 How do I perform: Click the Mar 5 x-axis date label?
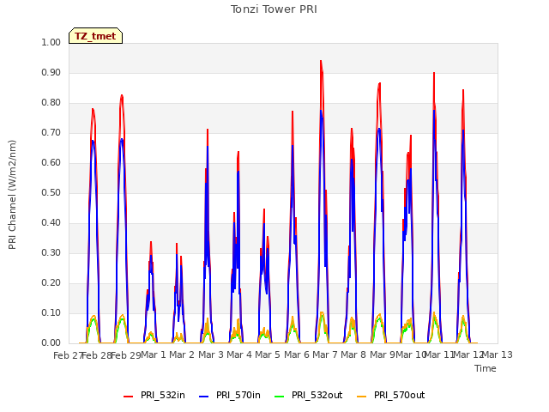268,354
